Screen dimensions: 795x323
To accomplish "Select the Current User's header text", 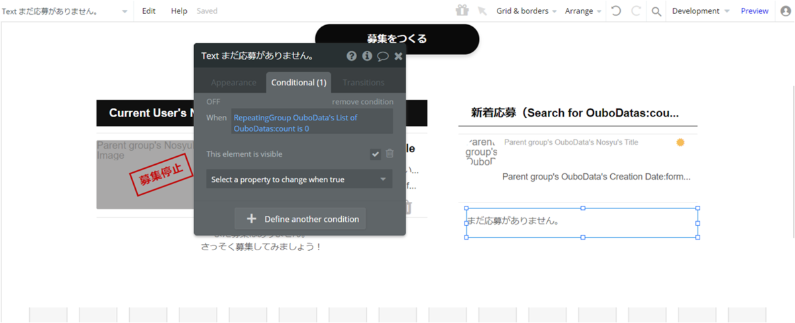I will coord(152,113).
